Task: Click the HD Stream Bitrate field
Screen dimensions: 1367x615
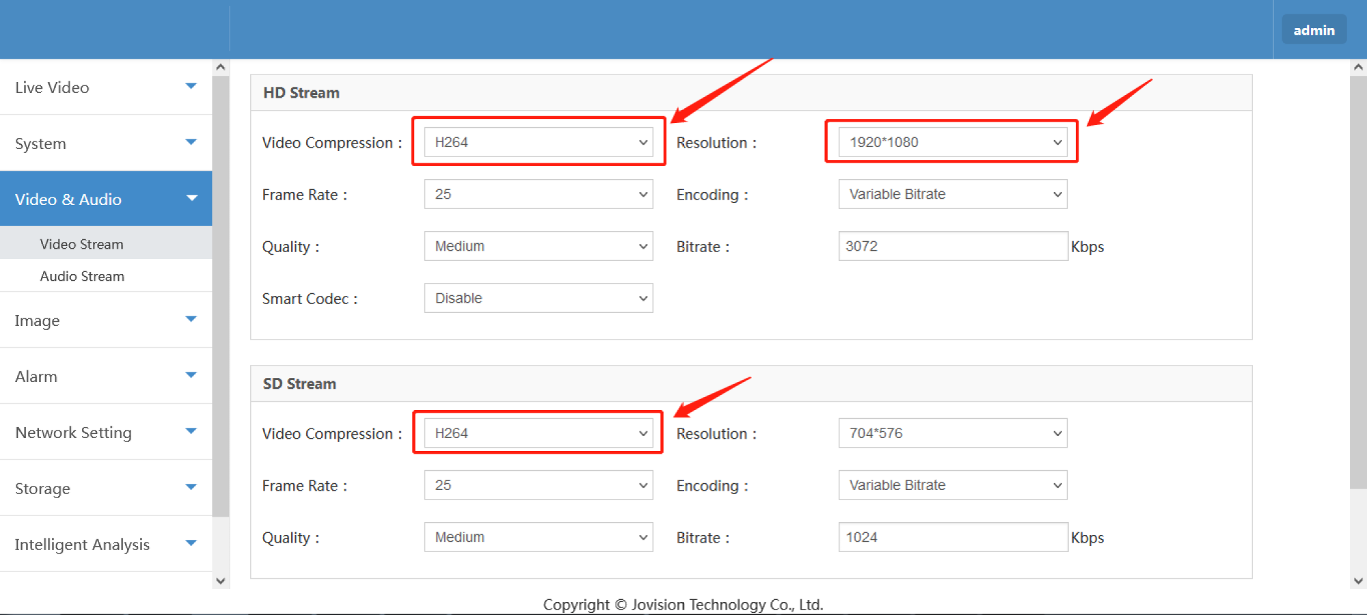Action: pyautogui.click(x=952, y=246)
